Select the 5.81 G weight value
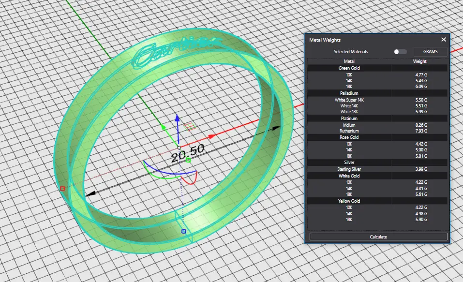The image size is (463, 282). click(x=421, y=156)
